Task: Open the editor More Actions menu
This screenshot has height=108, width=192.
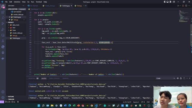Action: tap(189, 6)
